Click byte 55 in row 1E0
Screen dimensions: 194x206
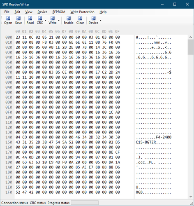click(18, 187)
